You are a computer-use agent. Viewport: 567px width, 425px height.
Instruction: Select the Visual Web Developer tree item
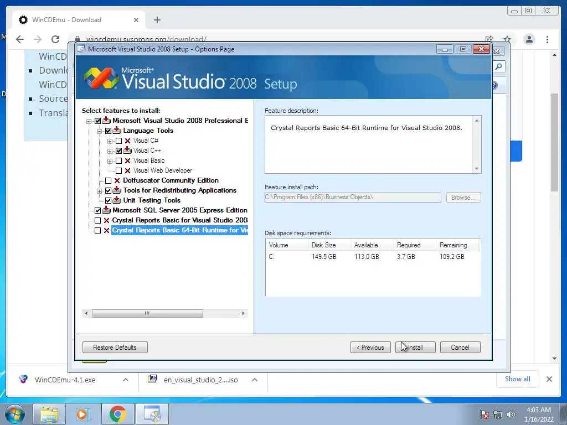[x=162, y=170]
